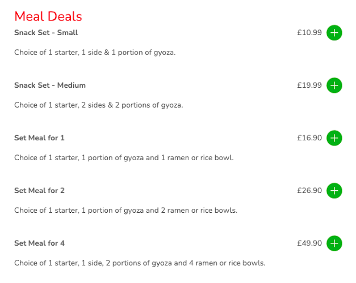Select the £16.90 price text
The width and height of the screenshot is (356, 283).
(x=309, y=138)
